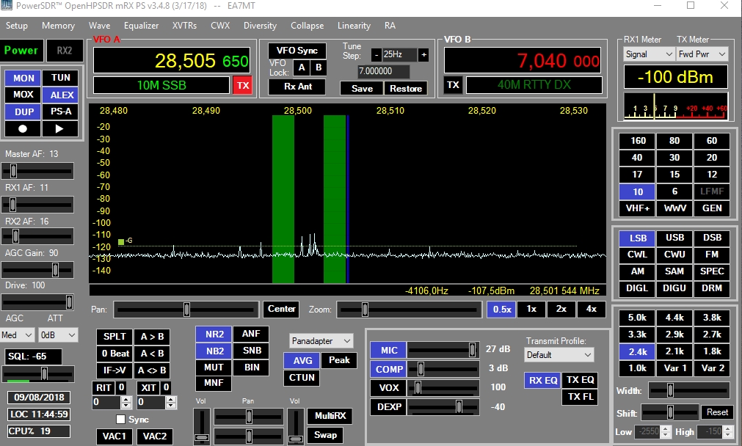Decrease tune step with the minus button

(376, 54)
